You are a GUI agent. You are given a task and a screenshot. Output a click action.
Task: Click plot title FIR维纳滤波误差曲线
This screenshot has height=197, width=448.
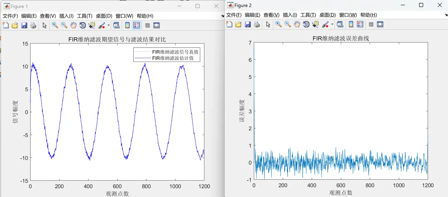(x=341, y=38)
